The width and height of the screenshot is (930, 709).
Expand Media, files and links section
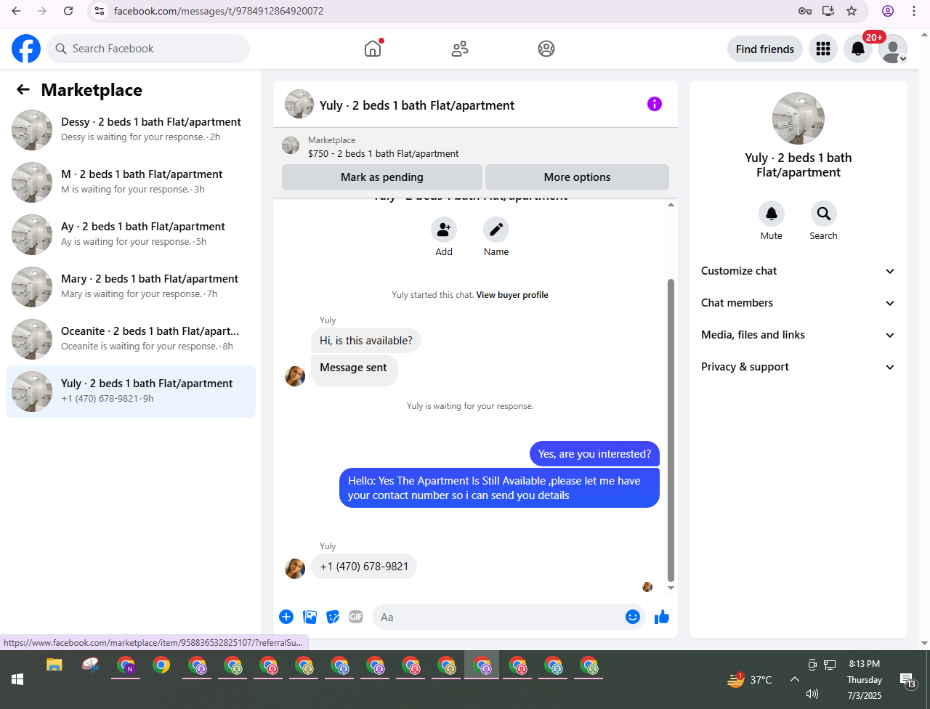798,335
